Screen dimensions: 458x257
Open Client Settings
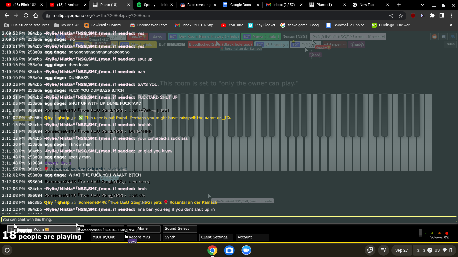216,237
